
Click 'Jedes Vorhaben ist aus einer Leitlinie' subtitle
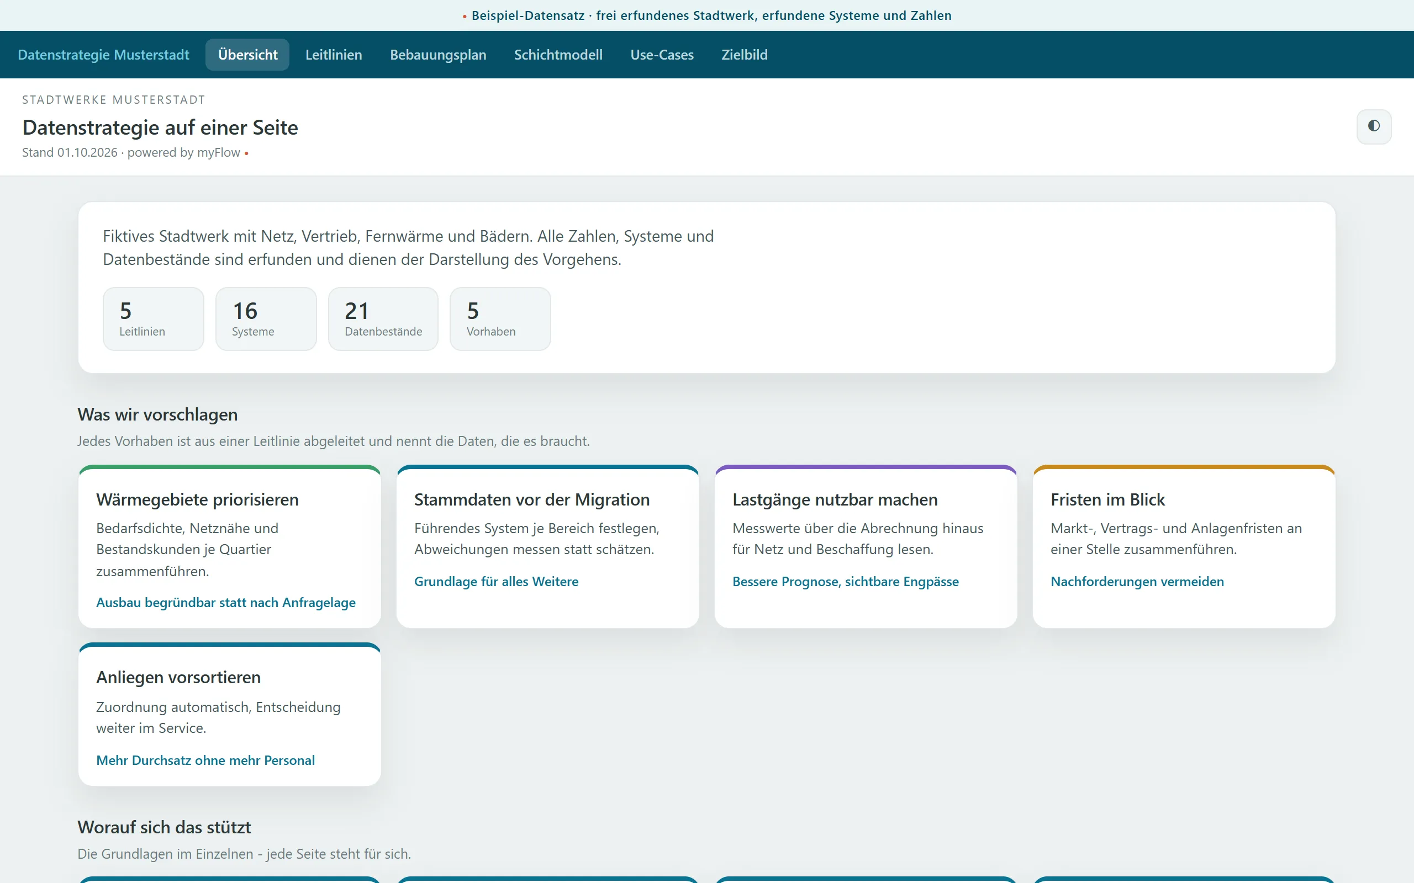[x=334, y=441]
